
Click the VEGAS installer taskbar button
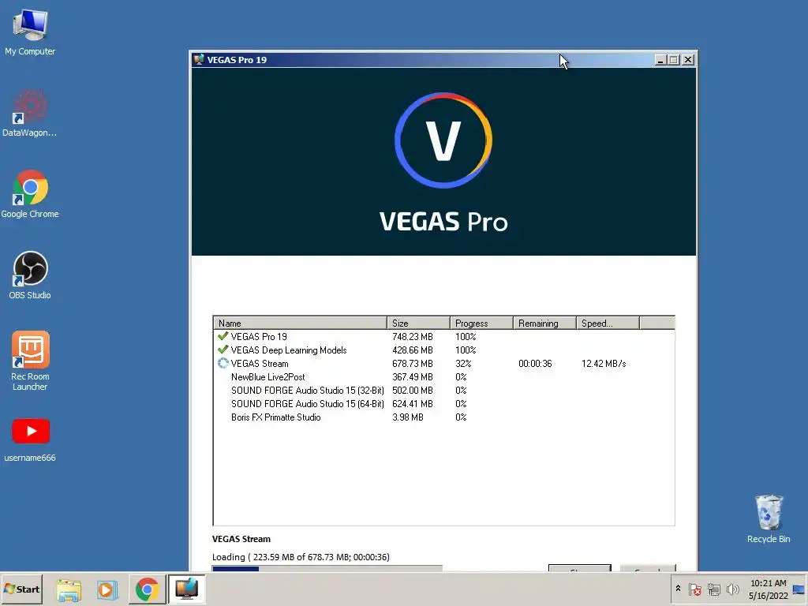click(x=186, y=589)
